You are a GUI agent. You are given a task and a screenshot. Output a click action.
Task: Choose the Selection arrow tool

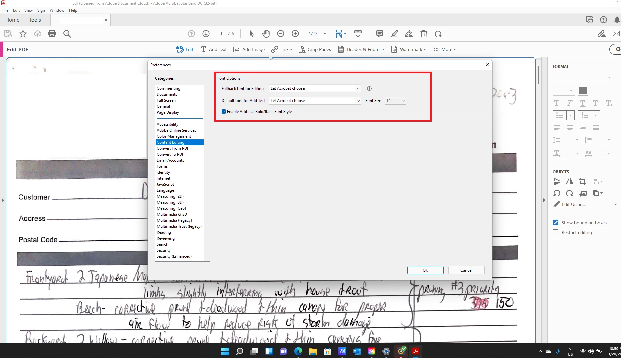pos(251,34)
